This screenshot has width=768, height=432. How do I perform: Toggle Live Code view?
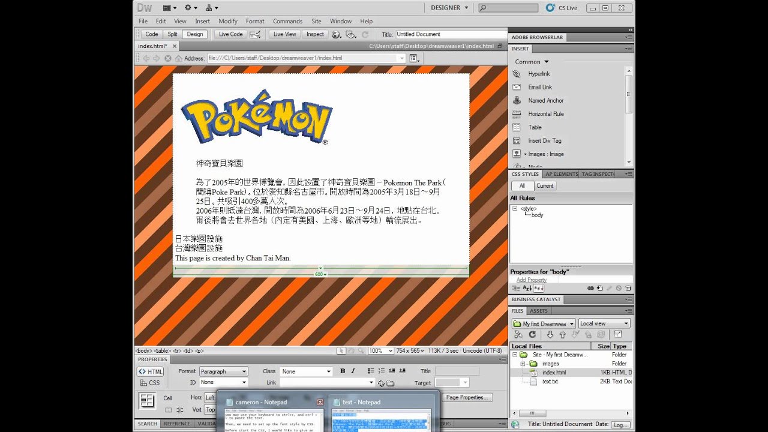(230, 34)
